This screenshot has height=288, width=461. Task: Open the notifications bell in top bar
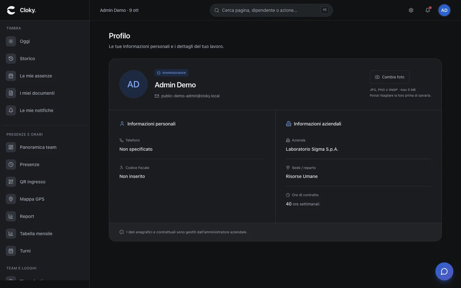click(428, 10)
